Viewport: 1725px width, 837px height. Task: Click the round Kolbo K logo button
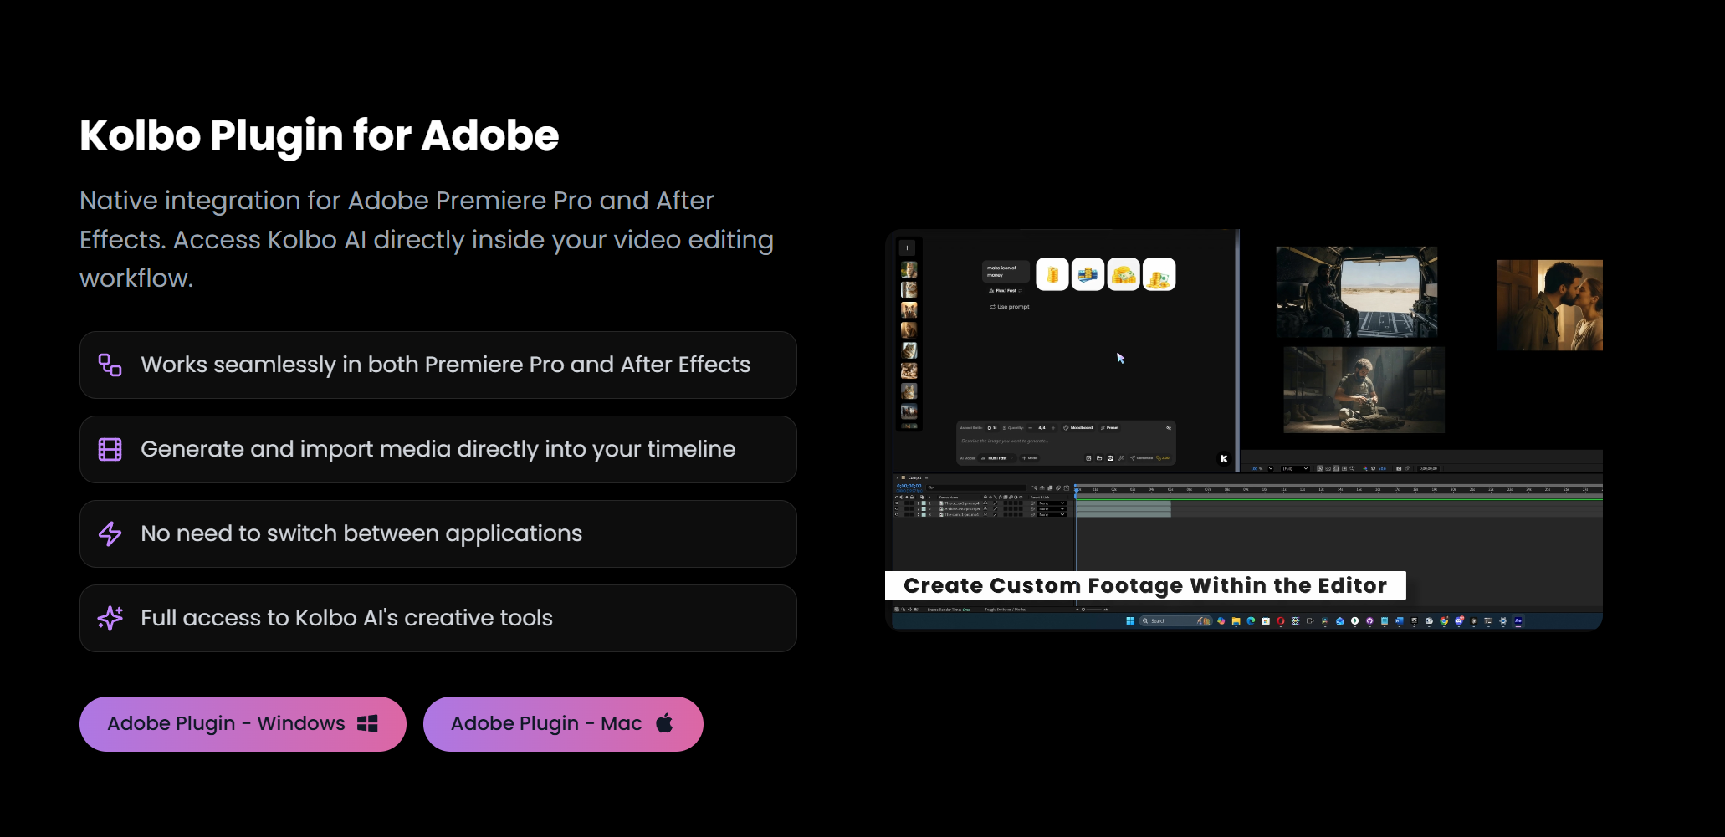click(x=1224, y=458)
